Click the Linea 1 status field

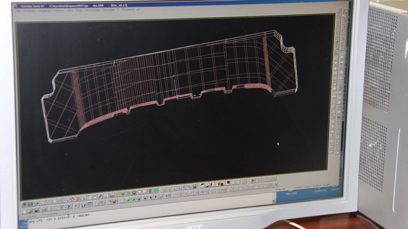pyautogui.click(x=308, y=186)
